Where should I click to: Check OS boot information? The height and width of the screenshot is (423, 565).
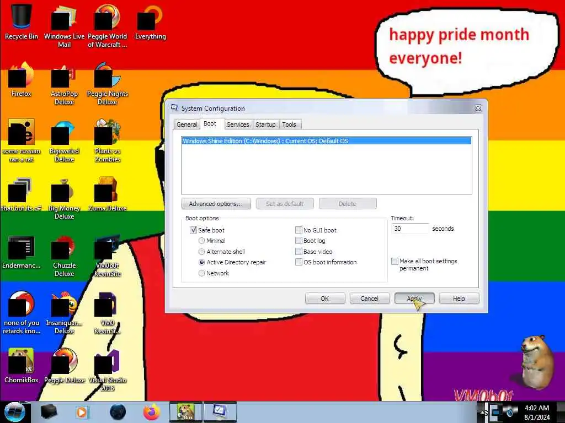pos(299,262)
